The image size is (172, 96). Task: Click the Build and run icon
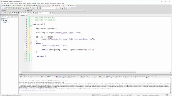[x=32, y=6]
